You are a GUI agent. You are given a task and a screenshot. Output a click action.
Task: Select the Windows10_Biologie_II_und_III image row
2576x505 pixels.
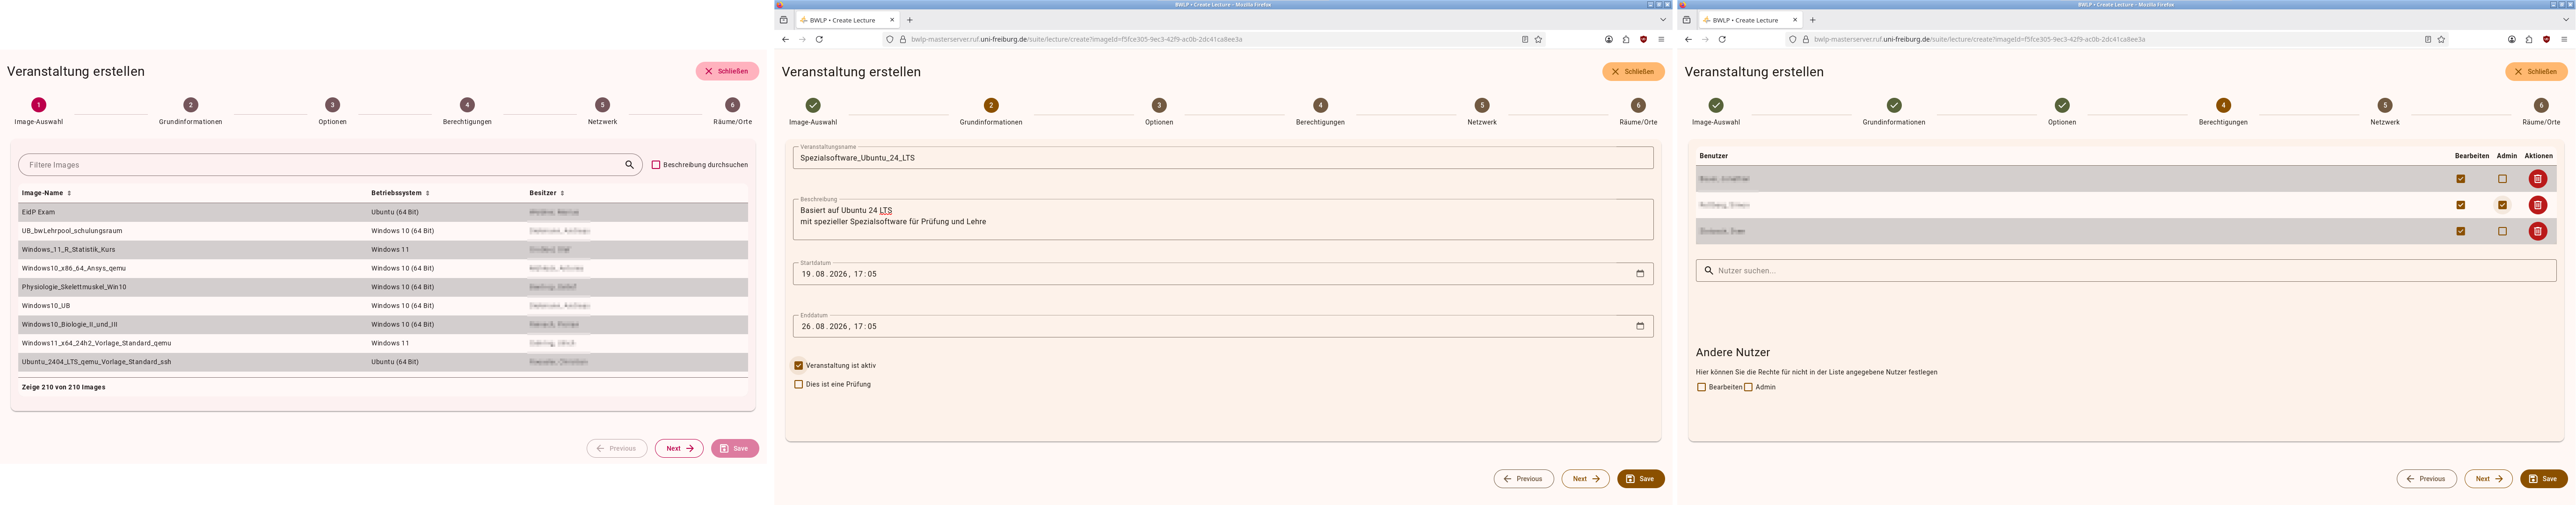383,324
